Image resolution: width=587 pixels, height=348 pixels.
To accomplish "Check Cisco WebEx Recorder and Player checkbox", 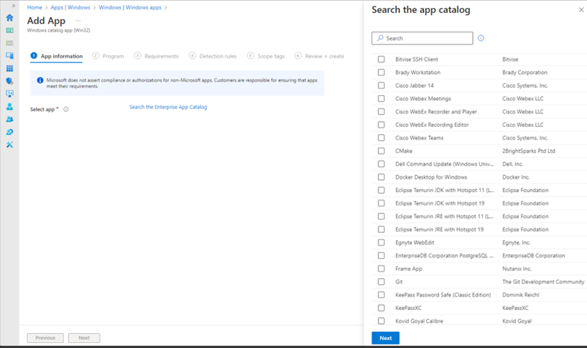I will click(x=381, y=112).
